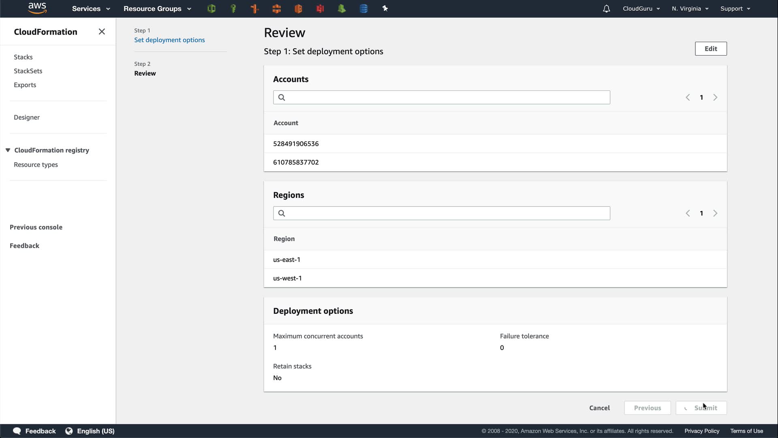Click the green key IAM shortcut icon
Viewport: 778px width, 438px height.
click(x=233, y=9)
